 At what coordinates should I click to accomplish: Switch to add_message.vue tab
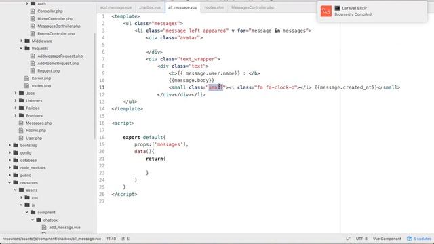116,7
